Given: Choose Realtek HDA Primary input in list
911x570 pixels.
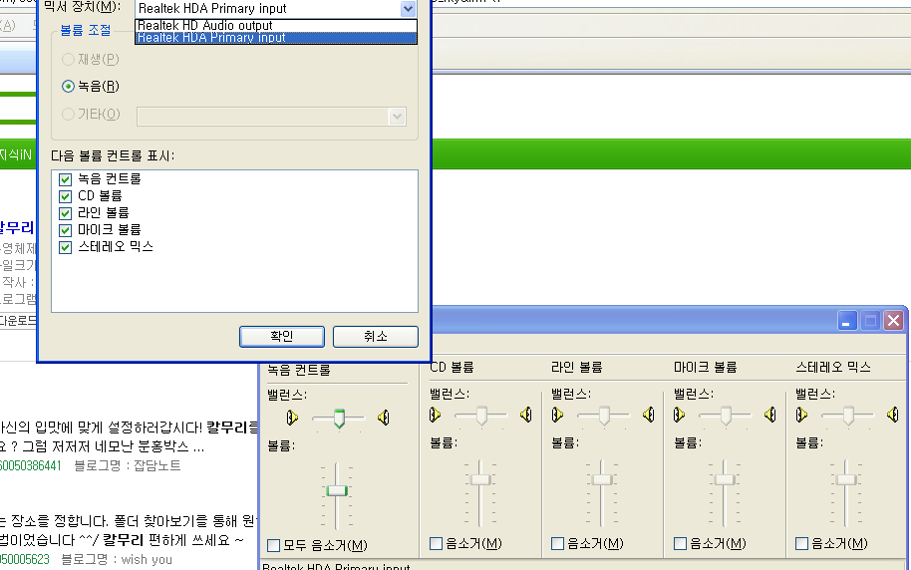Looking at the screenshot, I should click(x=276, y=38).
